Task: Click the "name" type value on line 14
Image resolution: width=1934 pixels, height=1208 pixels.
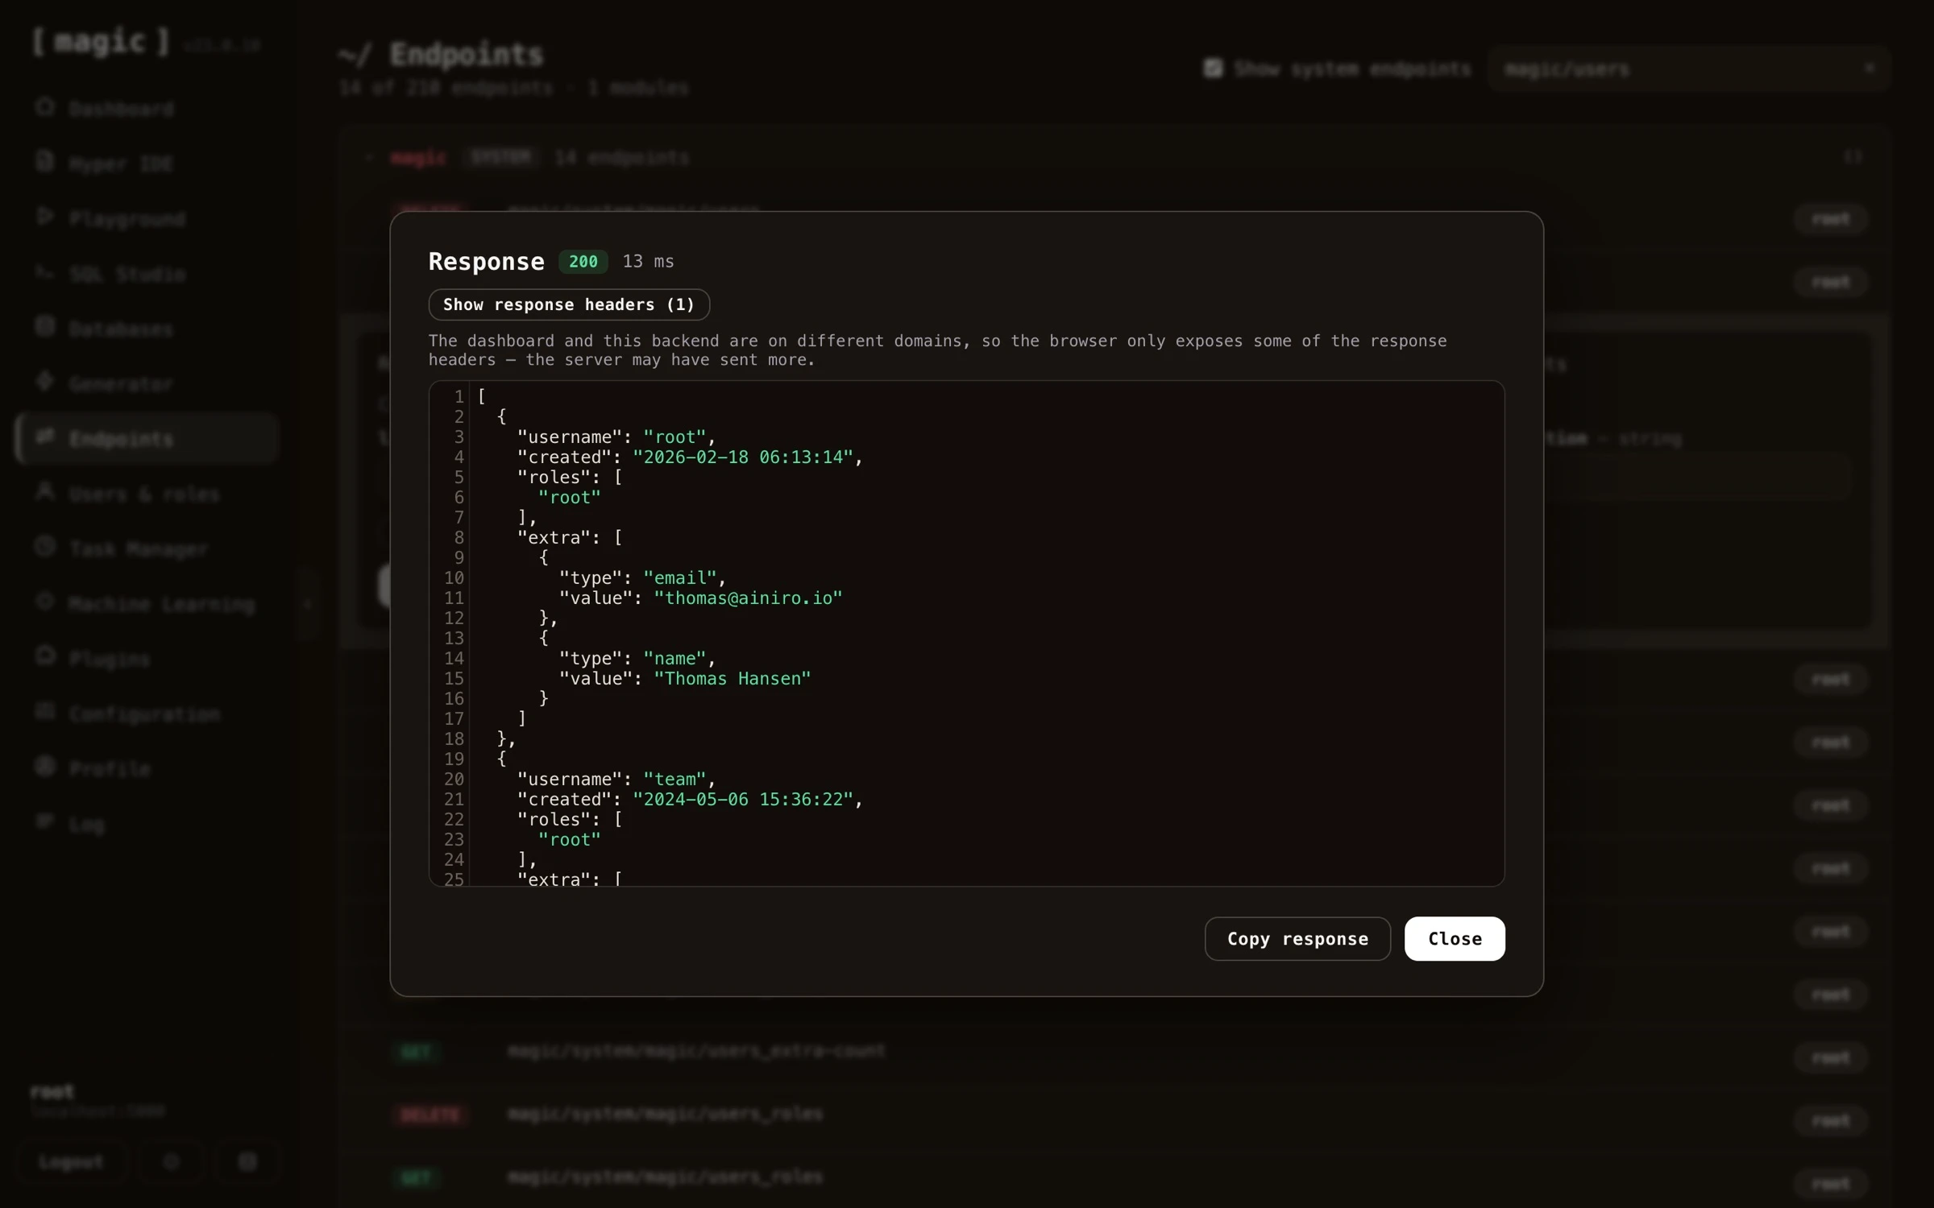Action: coord(674,659)
